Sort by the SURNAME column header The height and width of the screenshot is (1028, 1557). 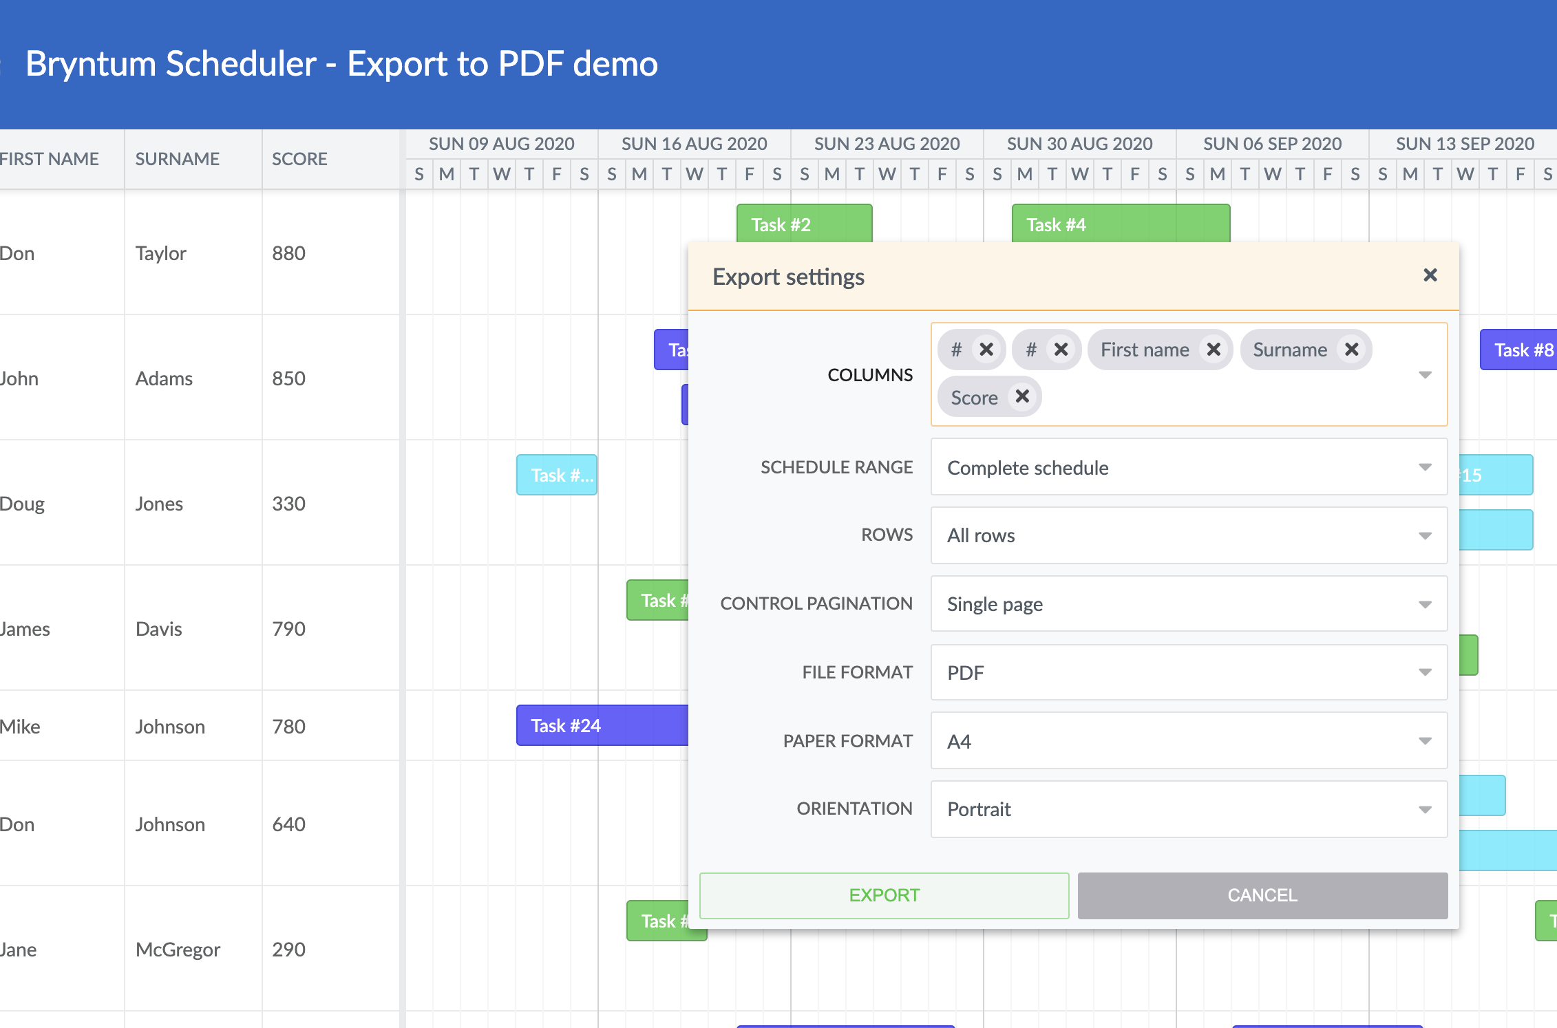177,159
